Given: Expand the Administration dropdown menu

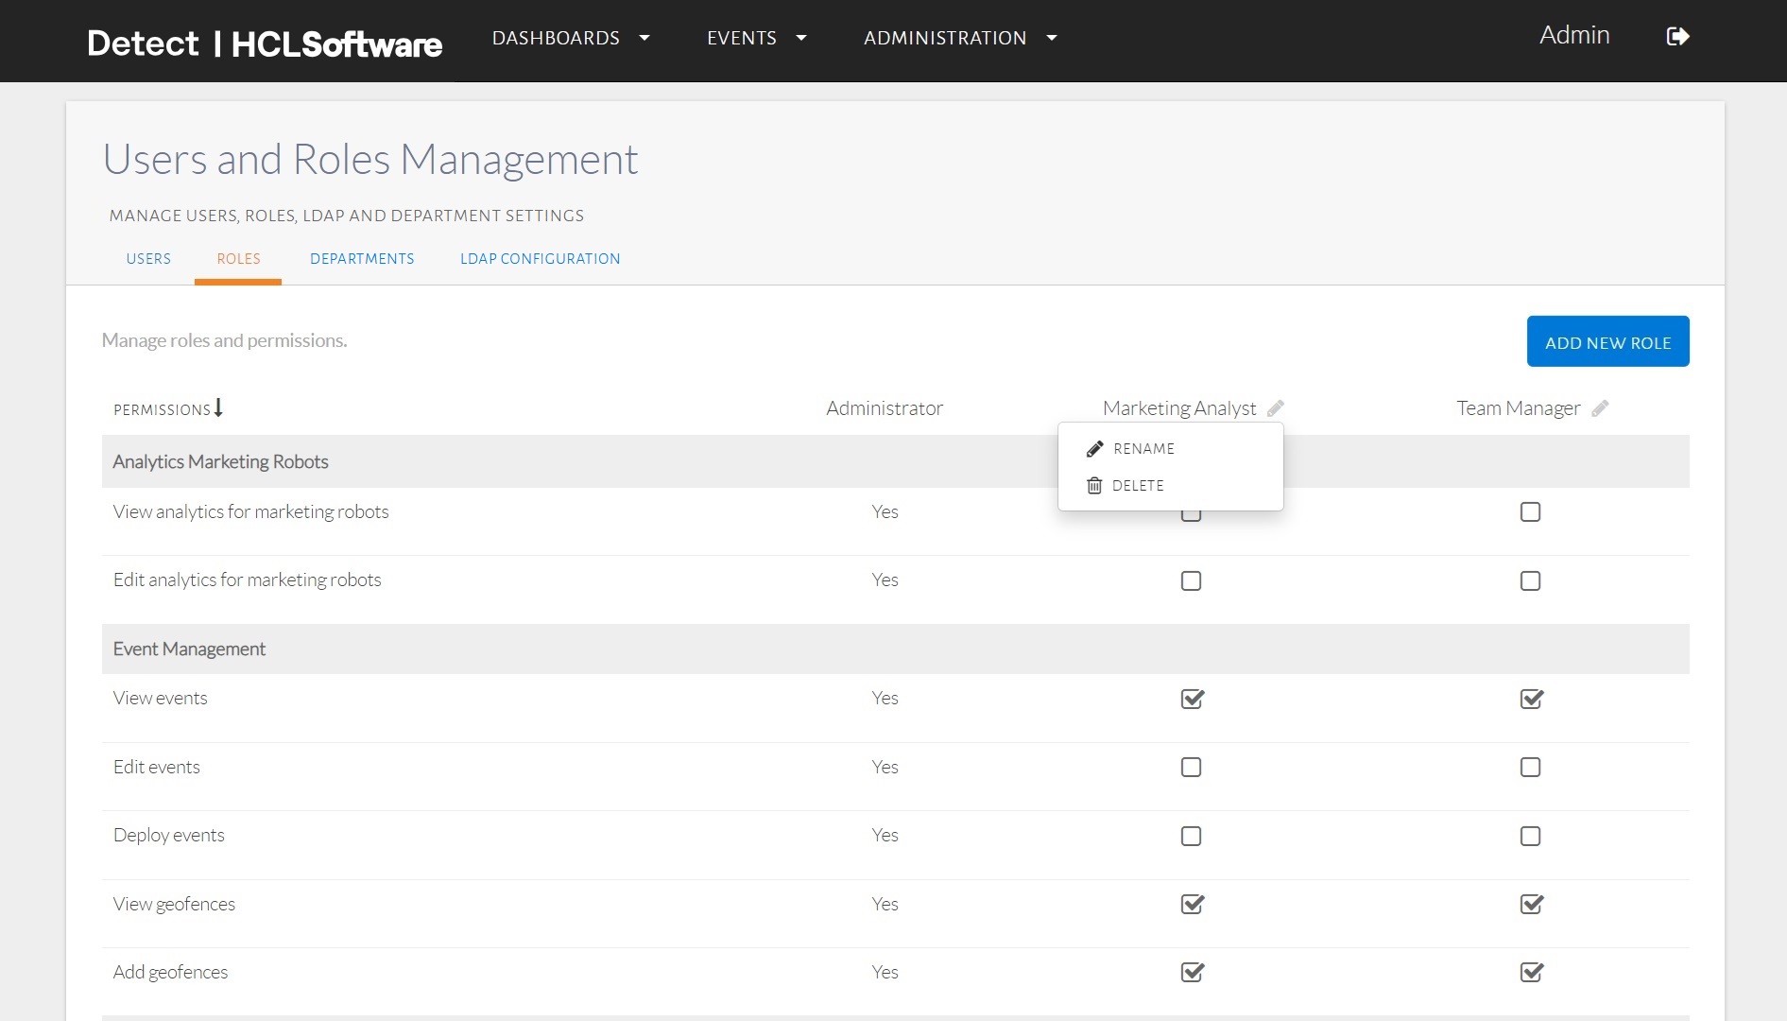Looking at the screenshot, I should 959,38.
